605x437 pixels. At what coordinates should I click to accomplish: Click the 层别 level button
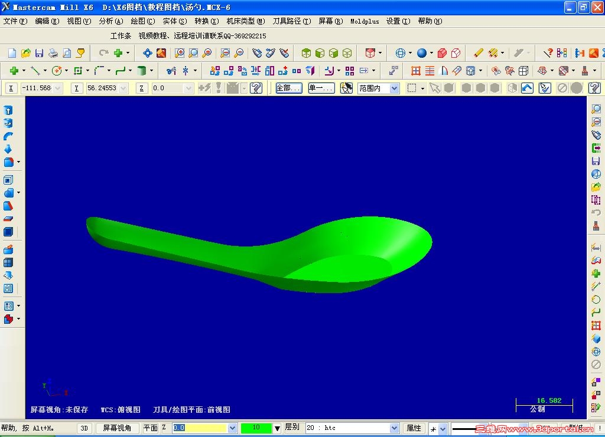[292, 428]
